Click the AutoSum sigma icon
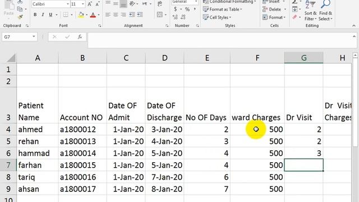 pos(295,2)
